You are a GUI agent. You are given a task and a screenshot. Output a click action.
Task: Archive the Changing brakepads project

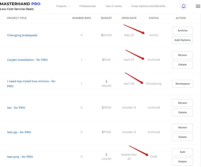[x=182, y=30]
